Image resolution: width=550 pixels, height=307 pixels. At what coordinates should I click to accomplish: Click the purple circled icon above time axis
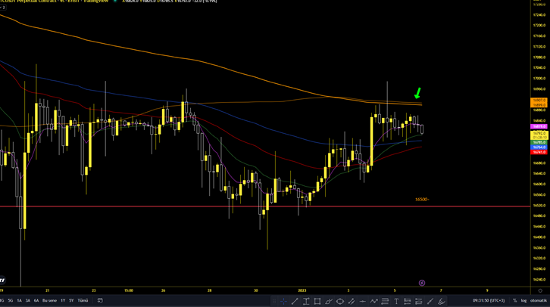(422, 284)
